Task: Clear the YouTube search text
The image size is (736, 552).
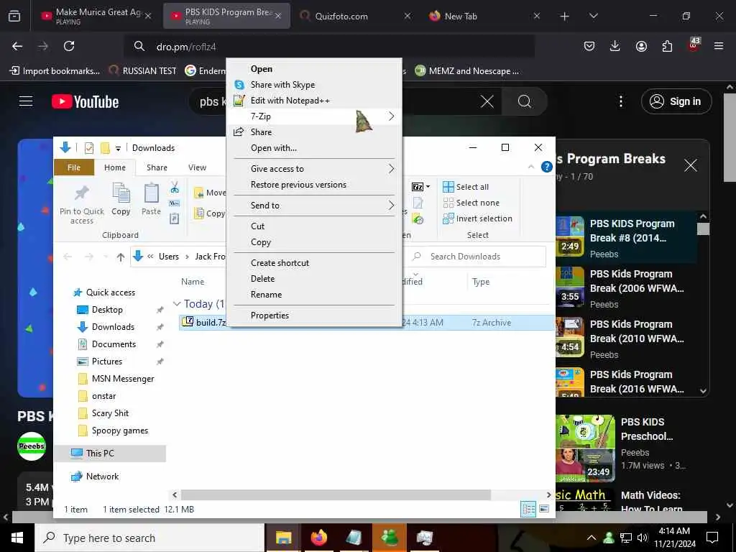Action: pos(487,101)
